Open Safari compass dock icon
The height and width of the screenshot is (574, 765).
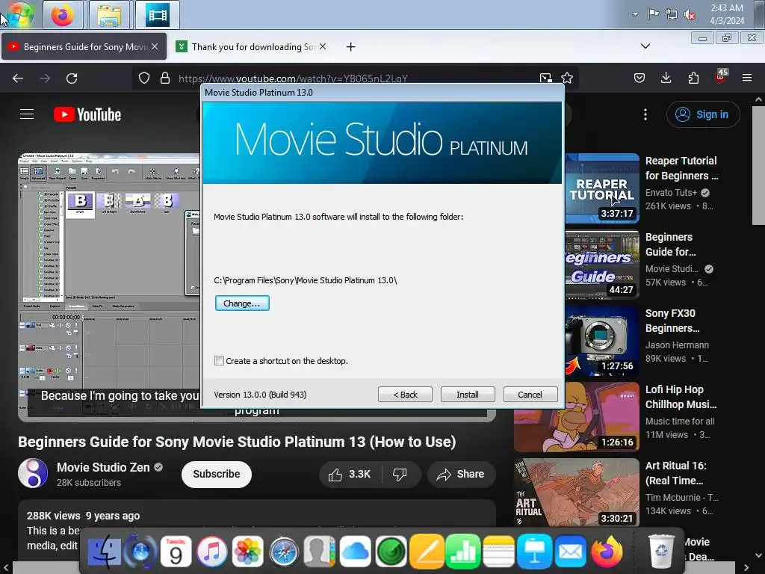coord(283,552)
